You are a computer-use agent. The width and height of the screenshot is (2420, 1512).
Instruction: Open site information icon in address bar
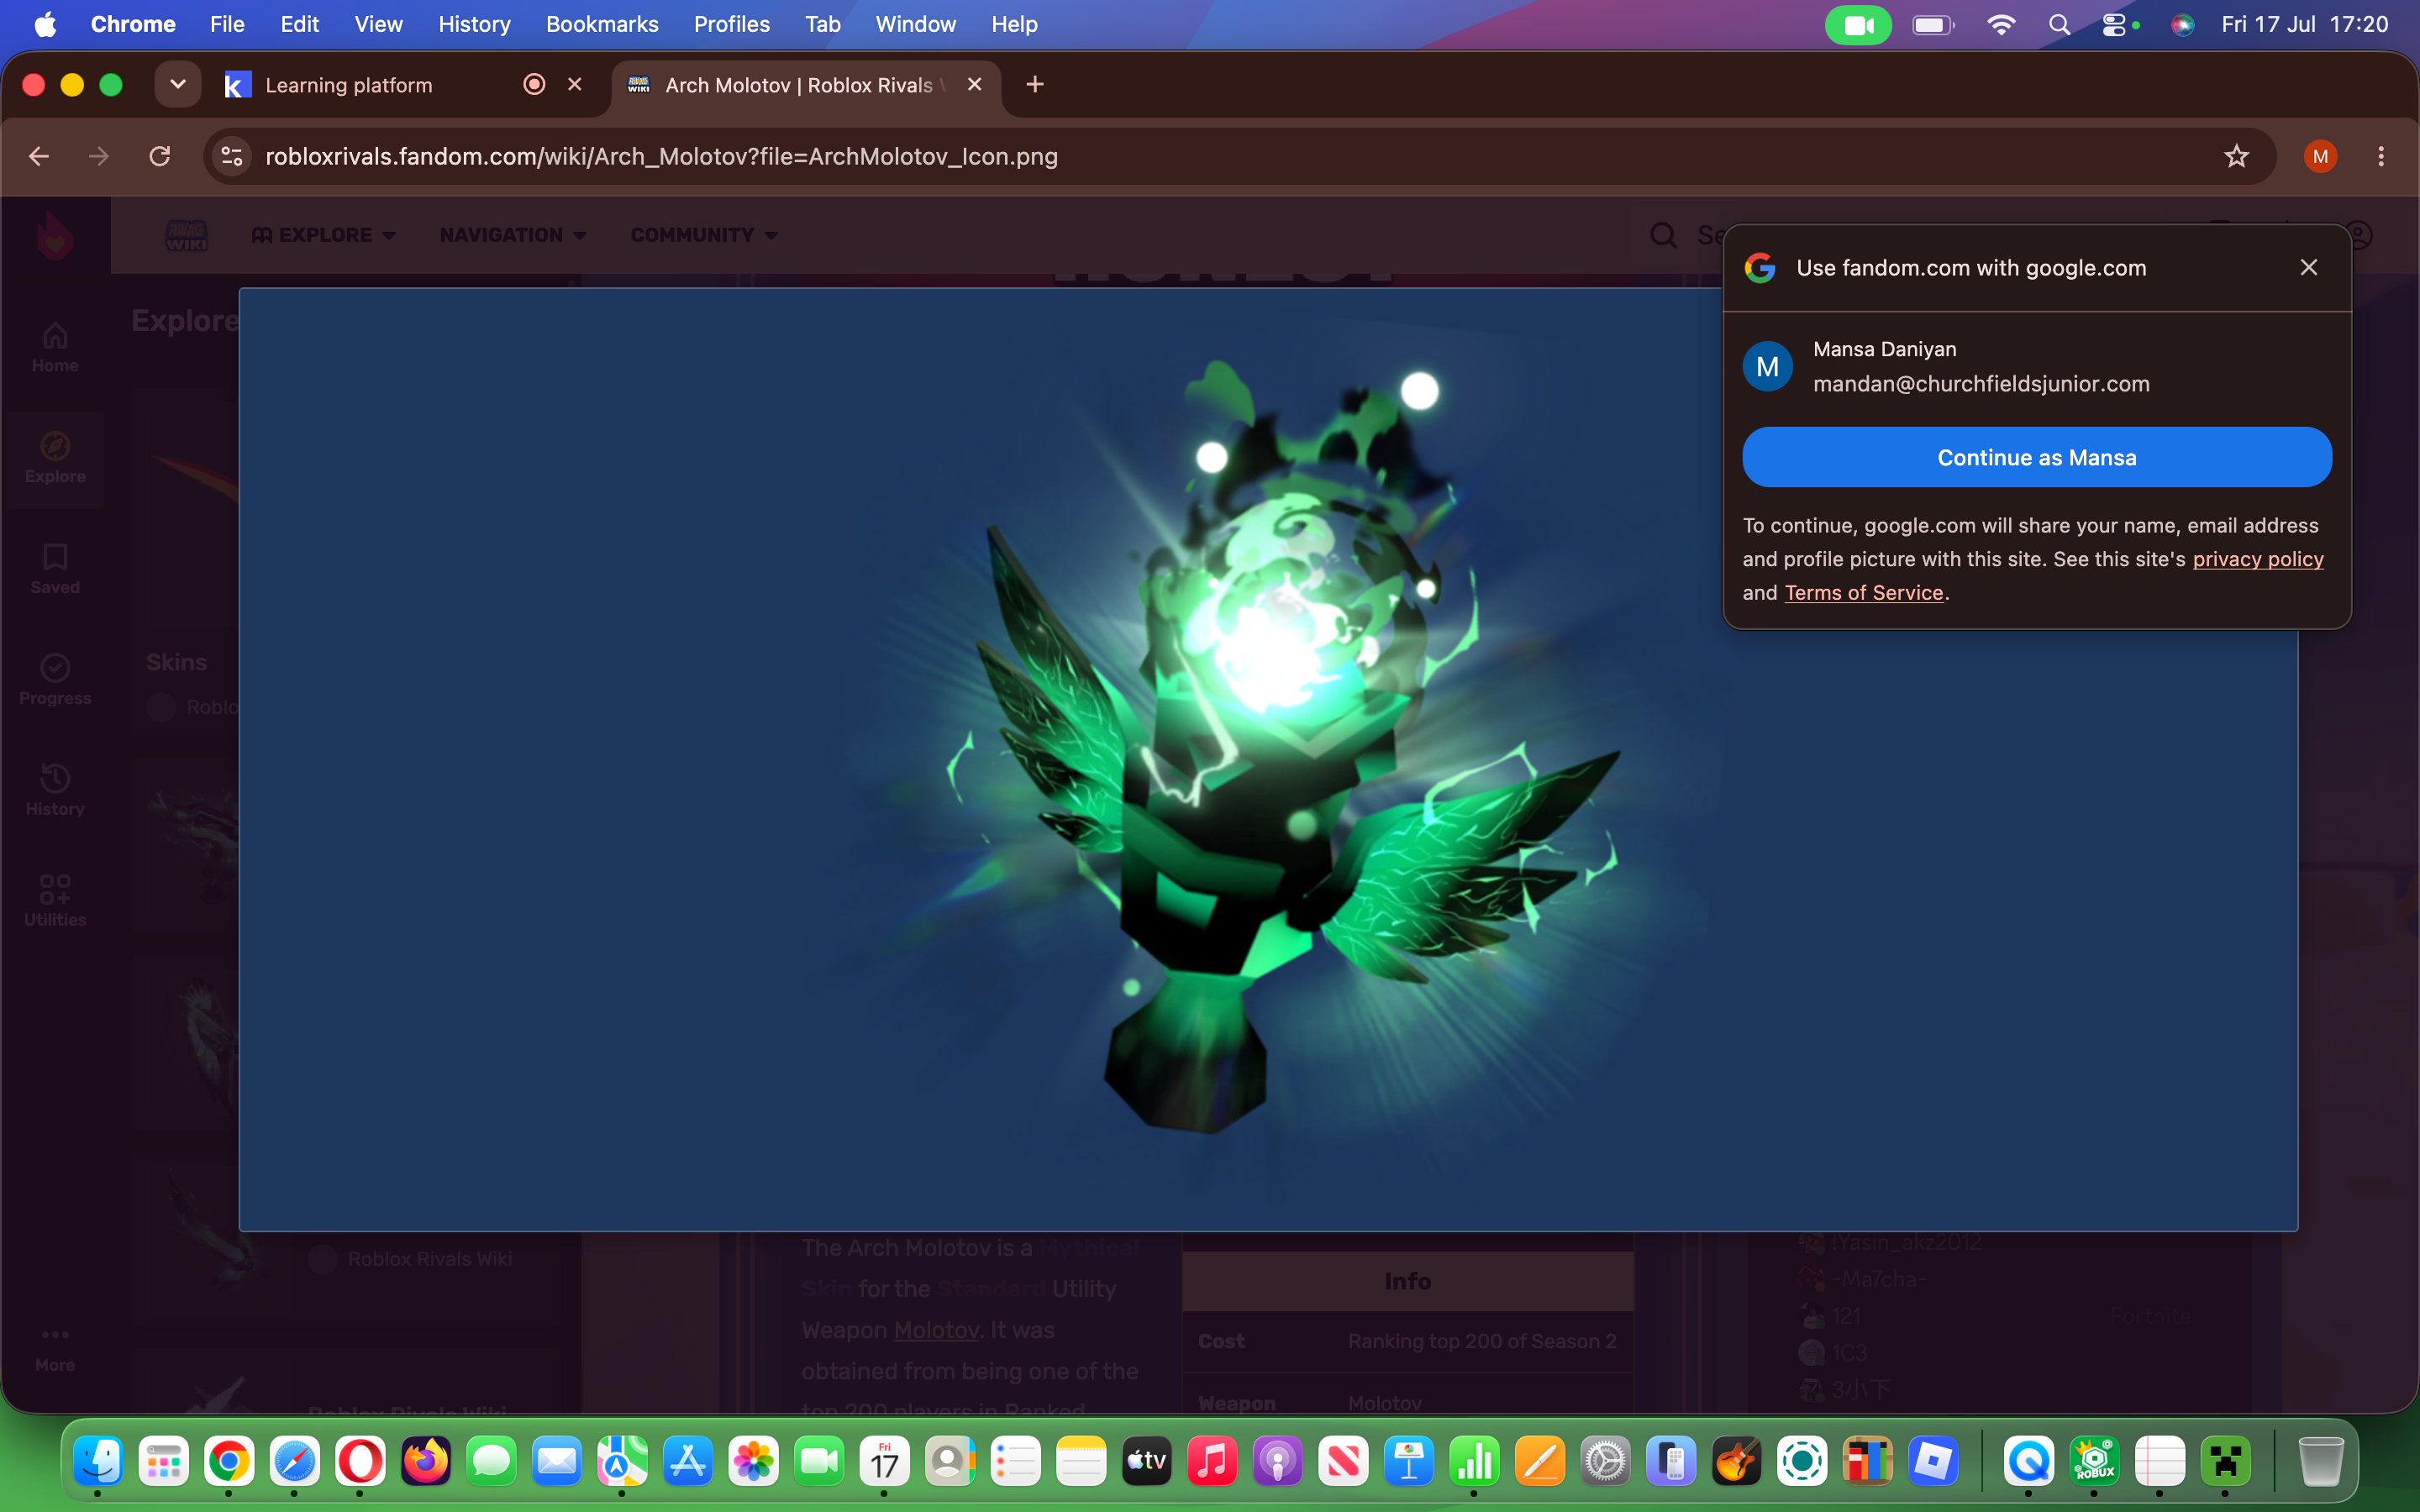232,156
